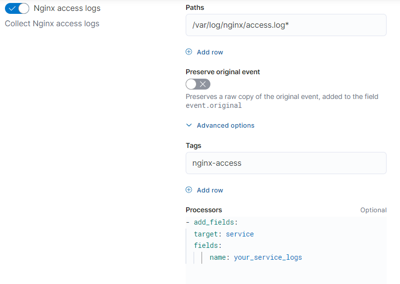
Task: Click the chevron arrow beside Advanced options
Action: (x=189, y=126)
